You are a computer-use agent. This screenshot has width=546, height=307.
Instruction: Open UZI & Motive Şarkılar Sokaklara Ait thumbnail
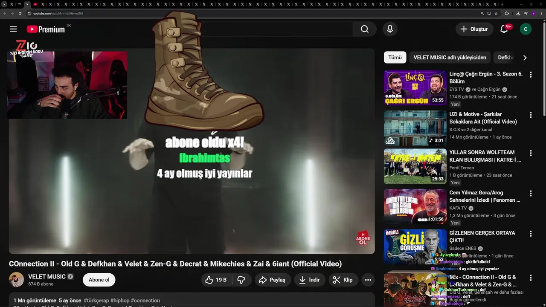415,128
